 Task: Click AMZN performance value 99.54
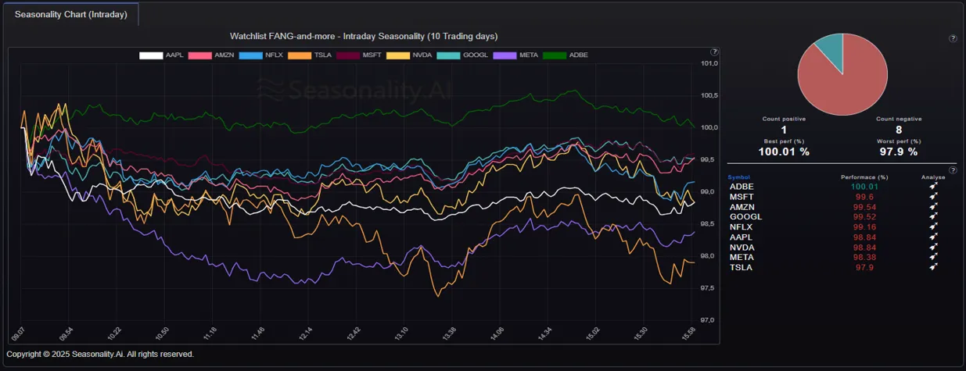coord(864,207)
